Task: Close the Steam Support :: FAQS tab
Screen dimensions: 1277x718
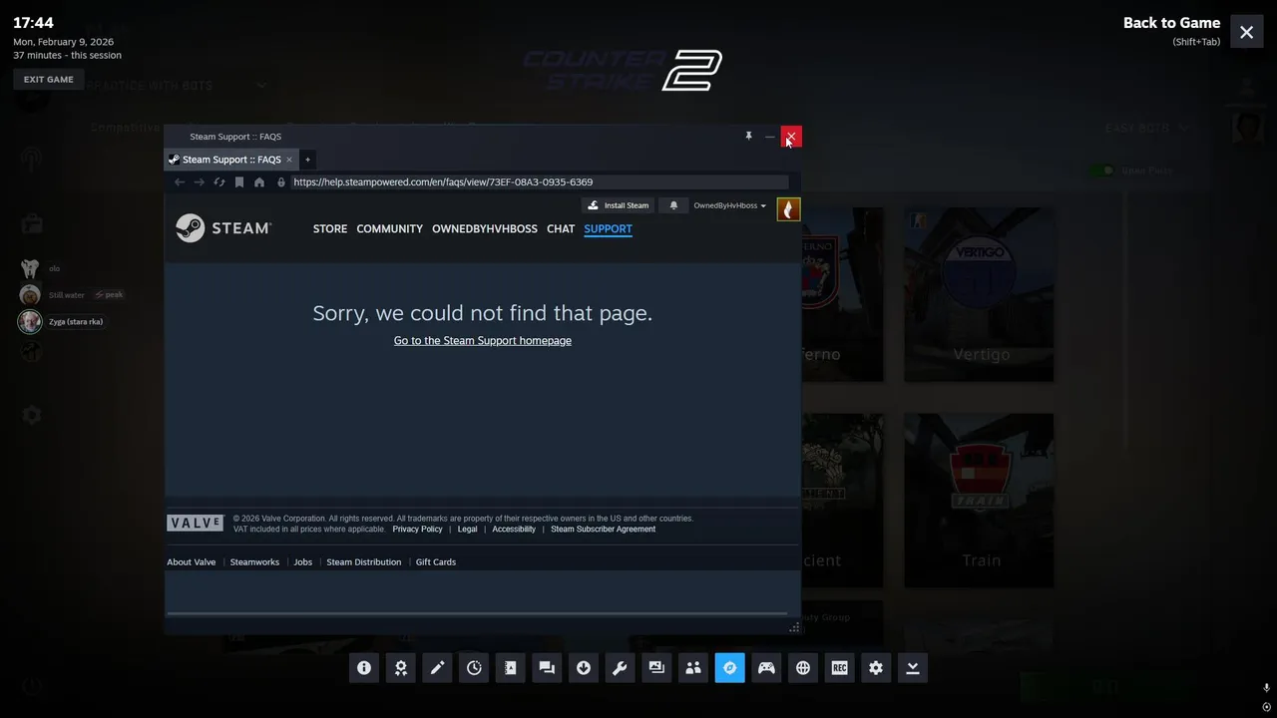Action: click(289, 160)
